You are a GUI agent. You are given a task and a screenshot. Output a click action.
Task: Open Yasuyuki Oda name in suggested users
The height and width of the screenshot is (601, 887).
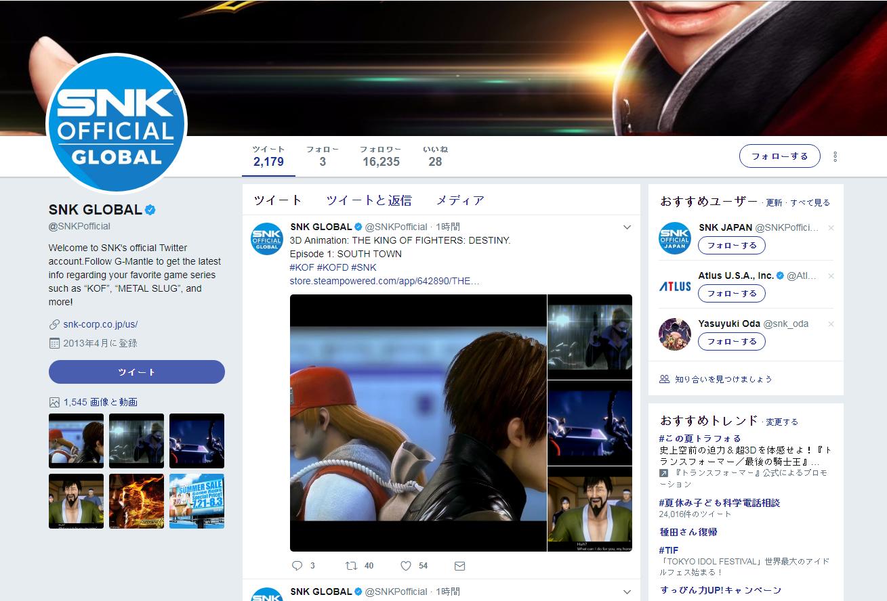[729, 324]
